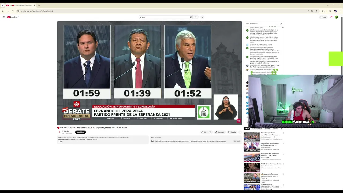Open options menu for 'Los estrategas' video
Viewport: 343px width, 193px height.
click(x=283, y=133)
